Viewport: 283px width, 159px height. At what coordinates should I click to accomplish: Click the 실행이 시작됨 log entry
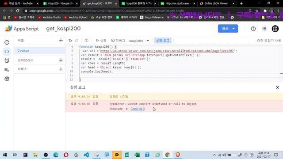(x=119, y=96)
